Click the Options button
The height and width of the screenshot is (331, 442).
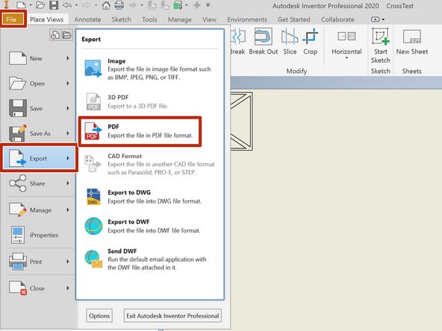point(99,316)
